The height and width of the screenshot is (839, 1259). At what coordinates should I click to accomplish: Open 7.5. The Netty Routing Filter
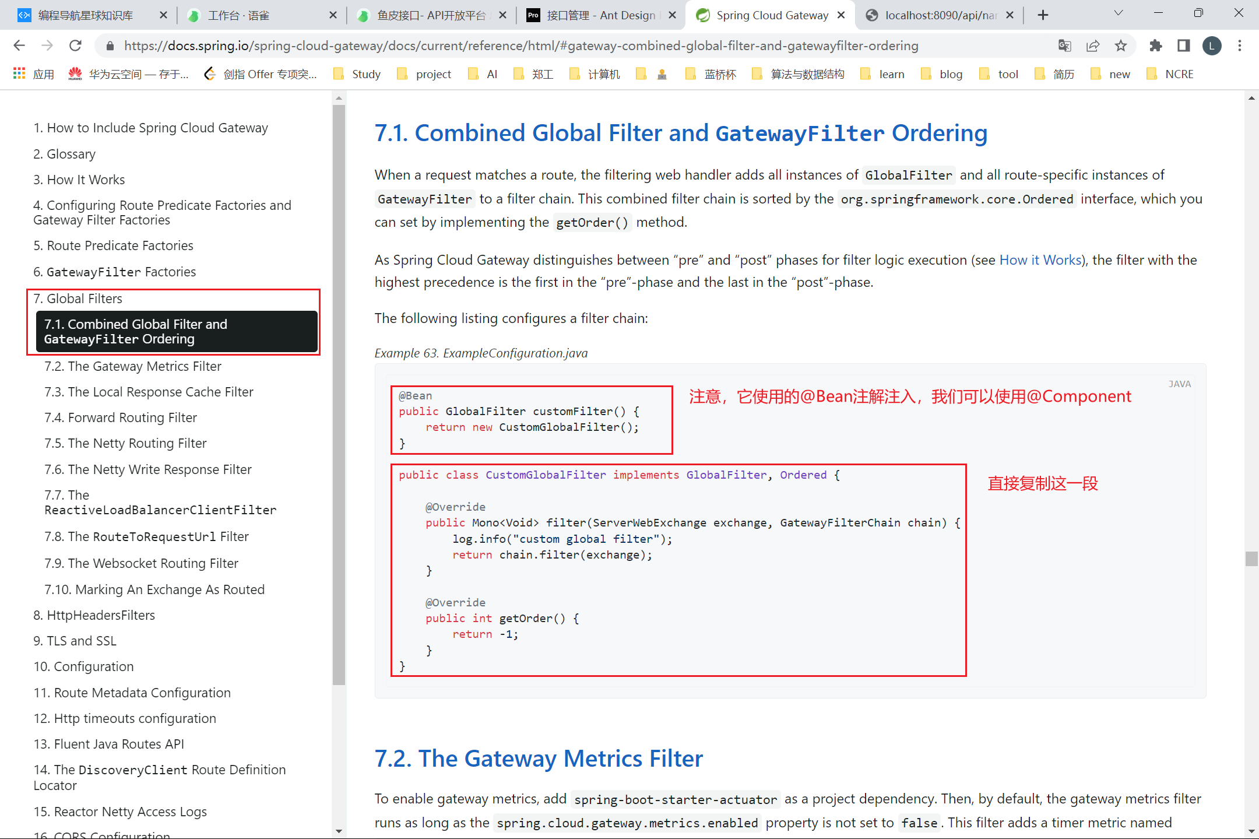point(126,443)
